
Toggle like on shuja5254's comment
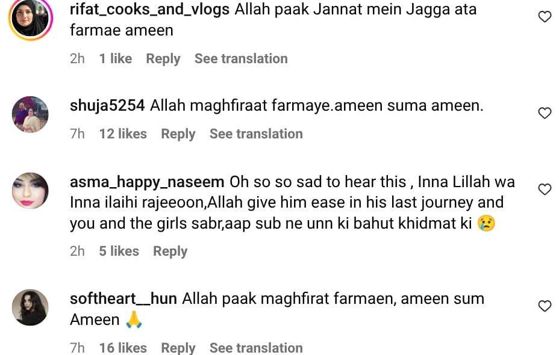coord(545,113)
